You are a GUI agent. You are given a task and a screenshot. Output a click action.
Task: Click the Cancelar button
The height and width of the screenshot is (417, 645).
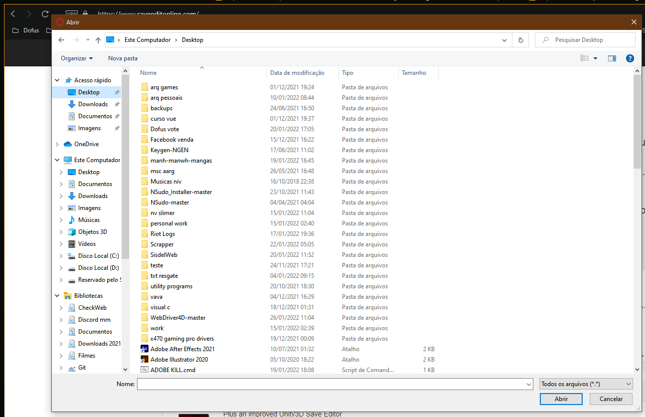point(611,399)
